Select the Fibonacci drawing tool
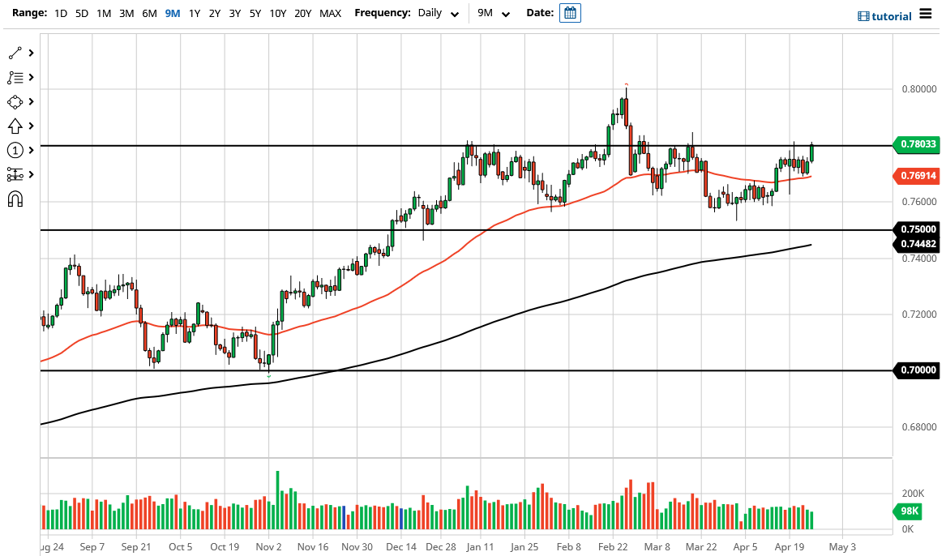The image size is (946, 556). pyautogui.click(x=16, y=77)
